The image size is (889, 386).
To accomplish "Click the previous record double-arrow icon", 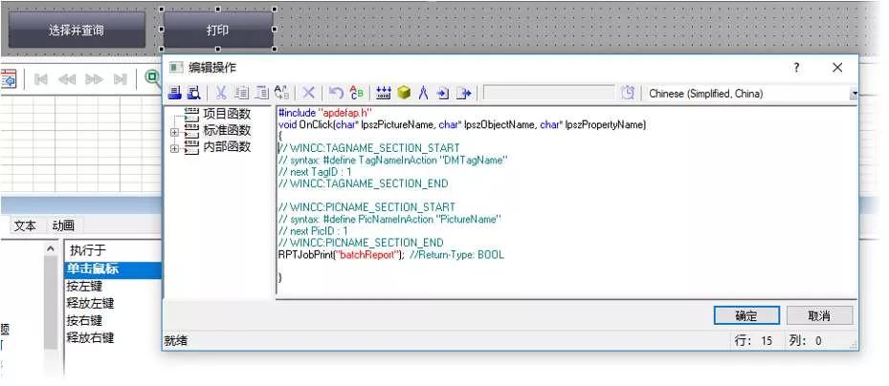I will [x=67, y=79].
